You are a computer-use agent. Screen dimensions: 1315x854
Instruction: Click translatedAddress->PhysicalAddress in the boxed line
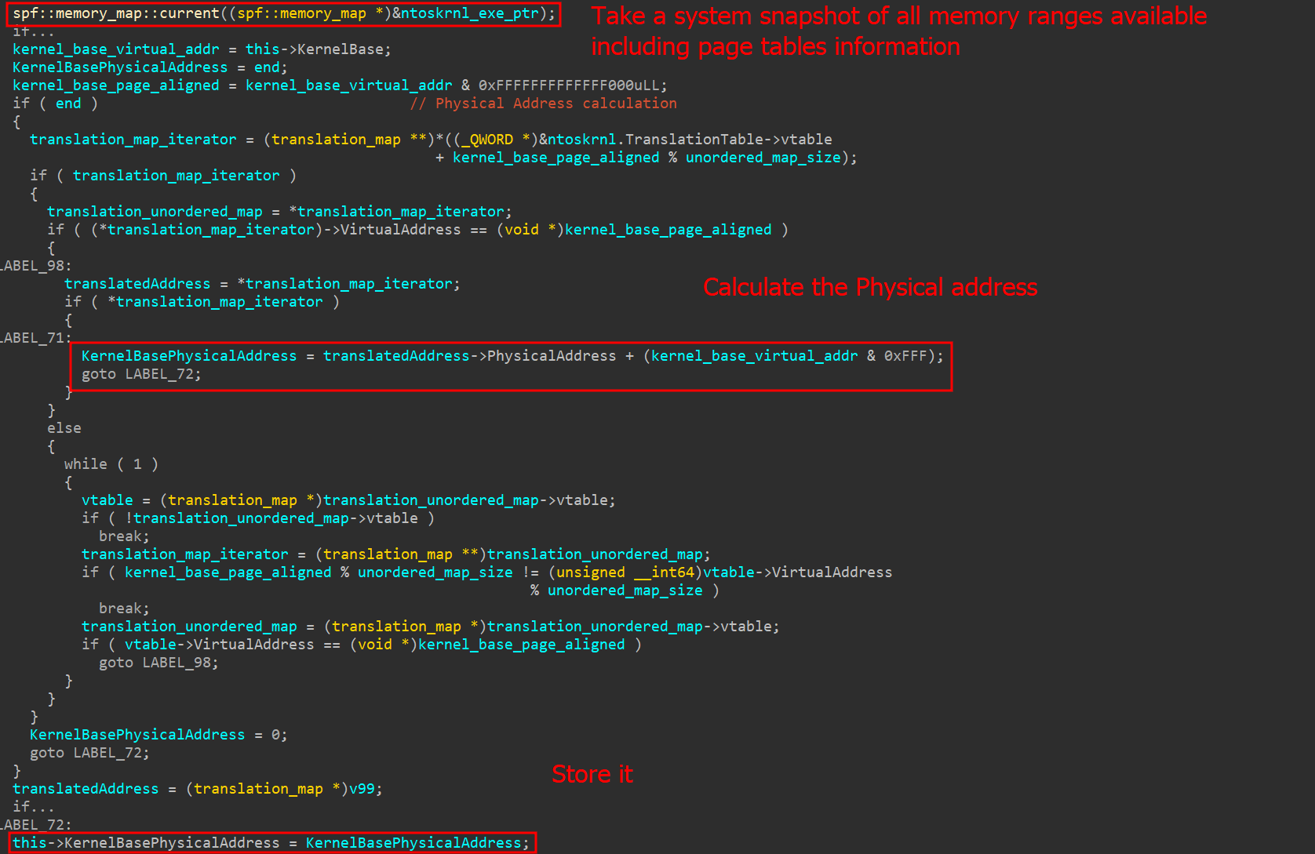point(469,356)
